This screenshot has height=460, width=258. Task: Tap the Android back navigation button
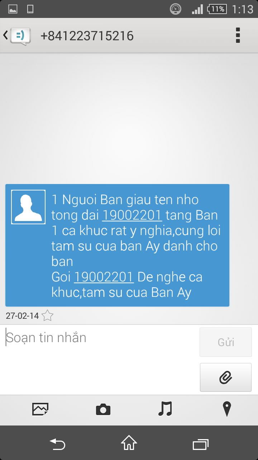57,444
